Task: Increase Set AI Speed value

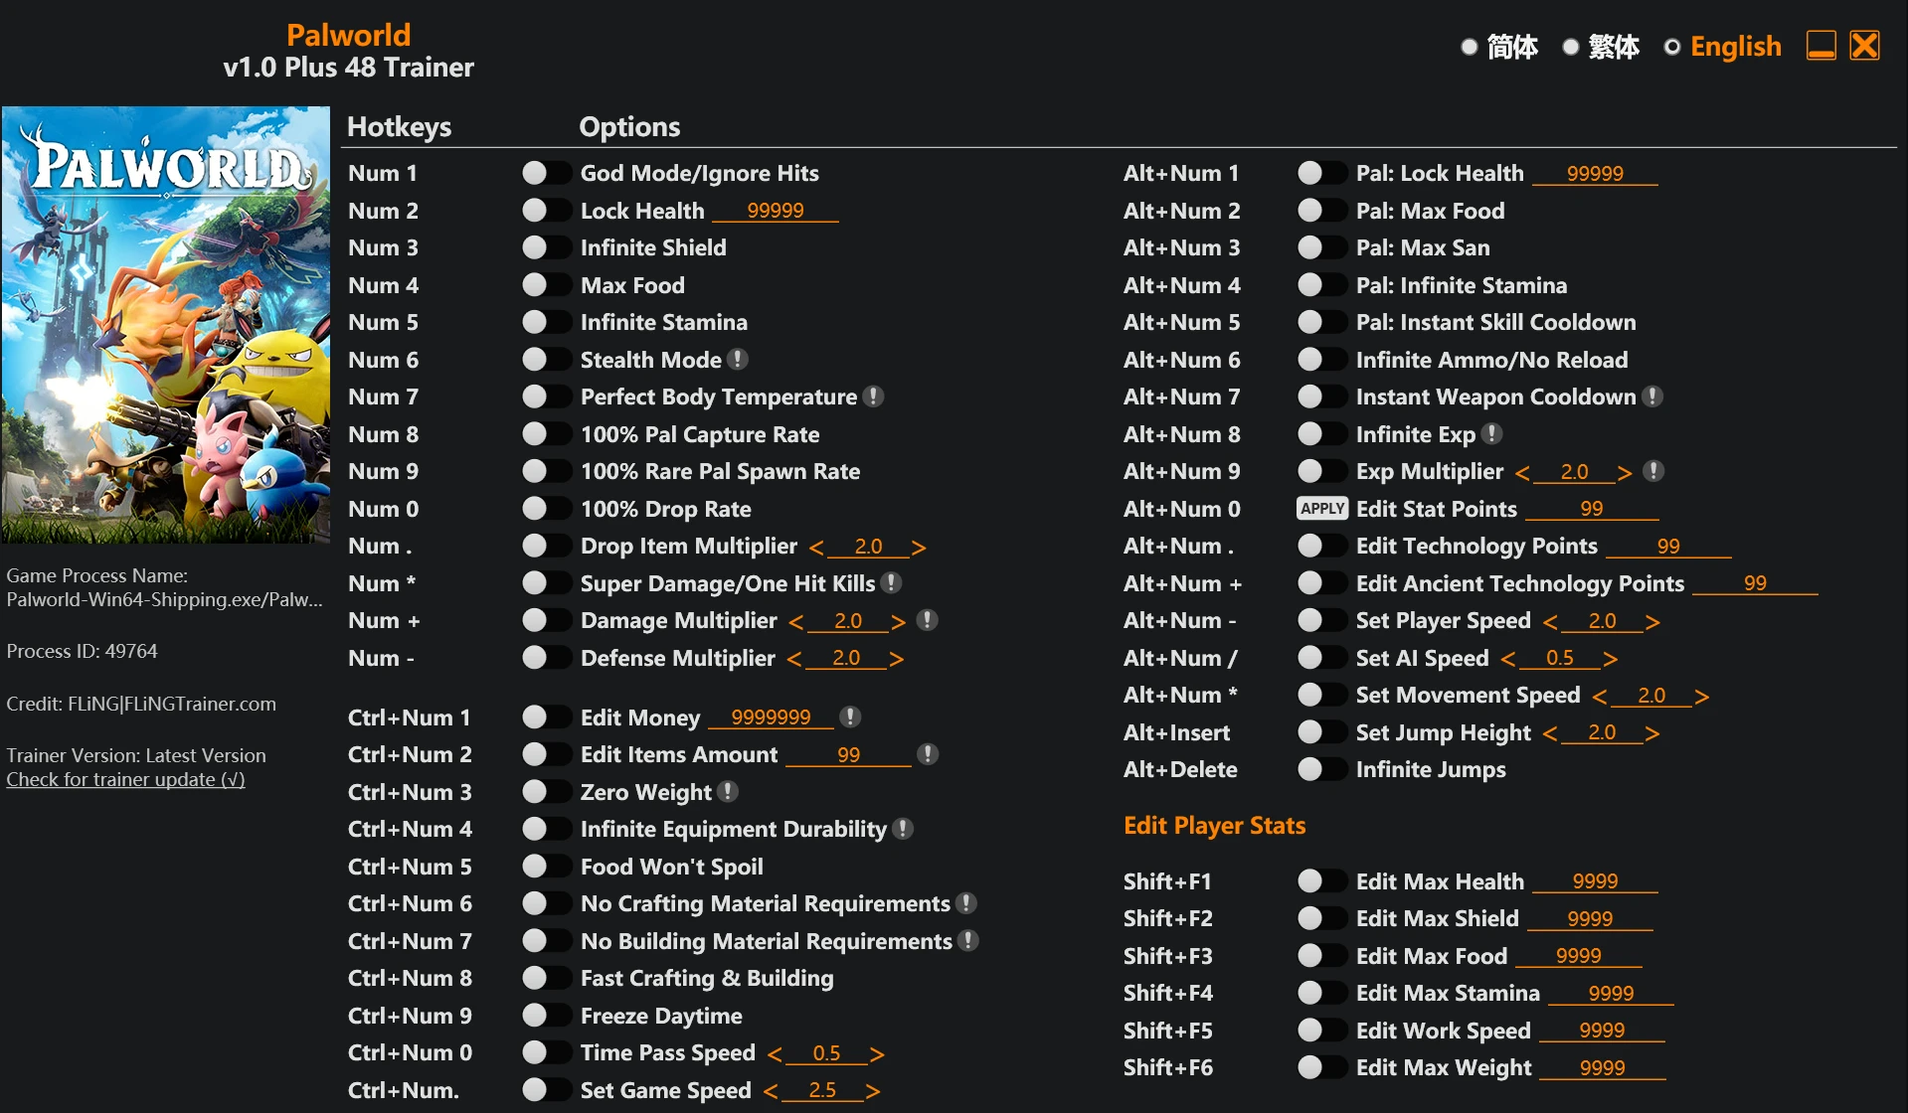Action: point(1610,659)
